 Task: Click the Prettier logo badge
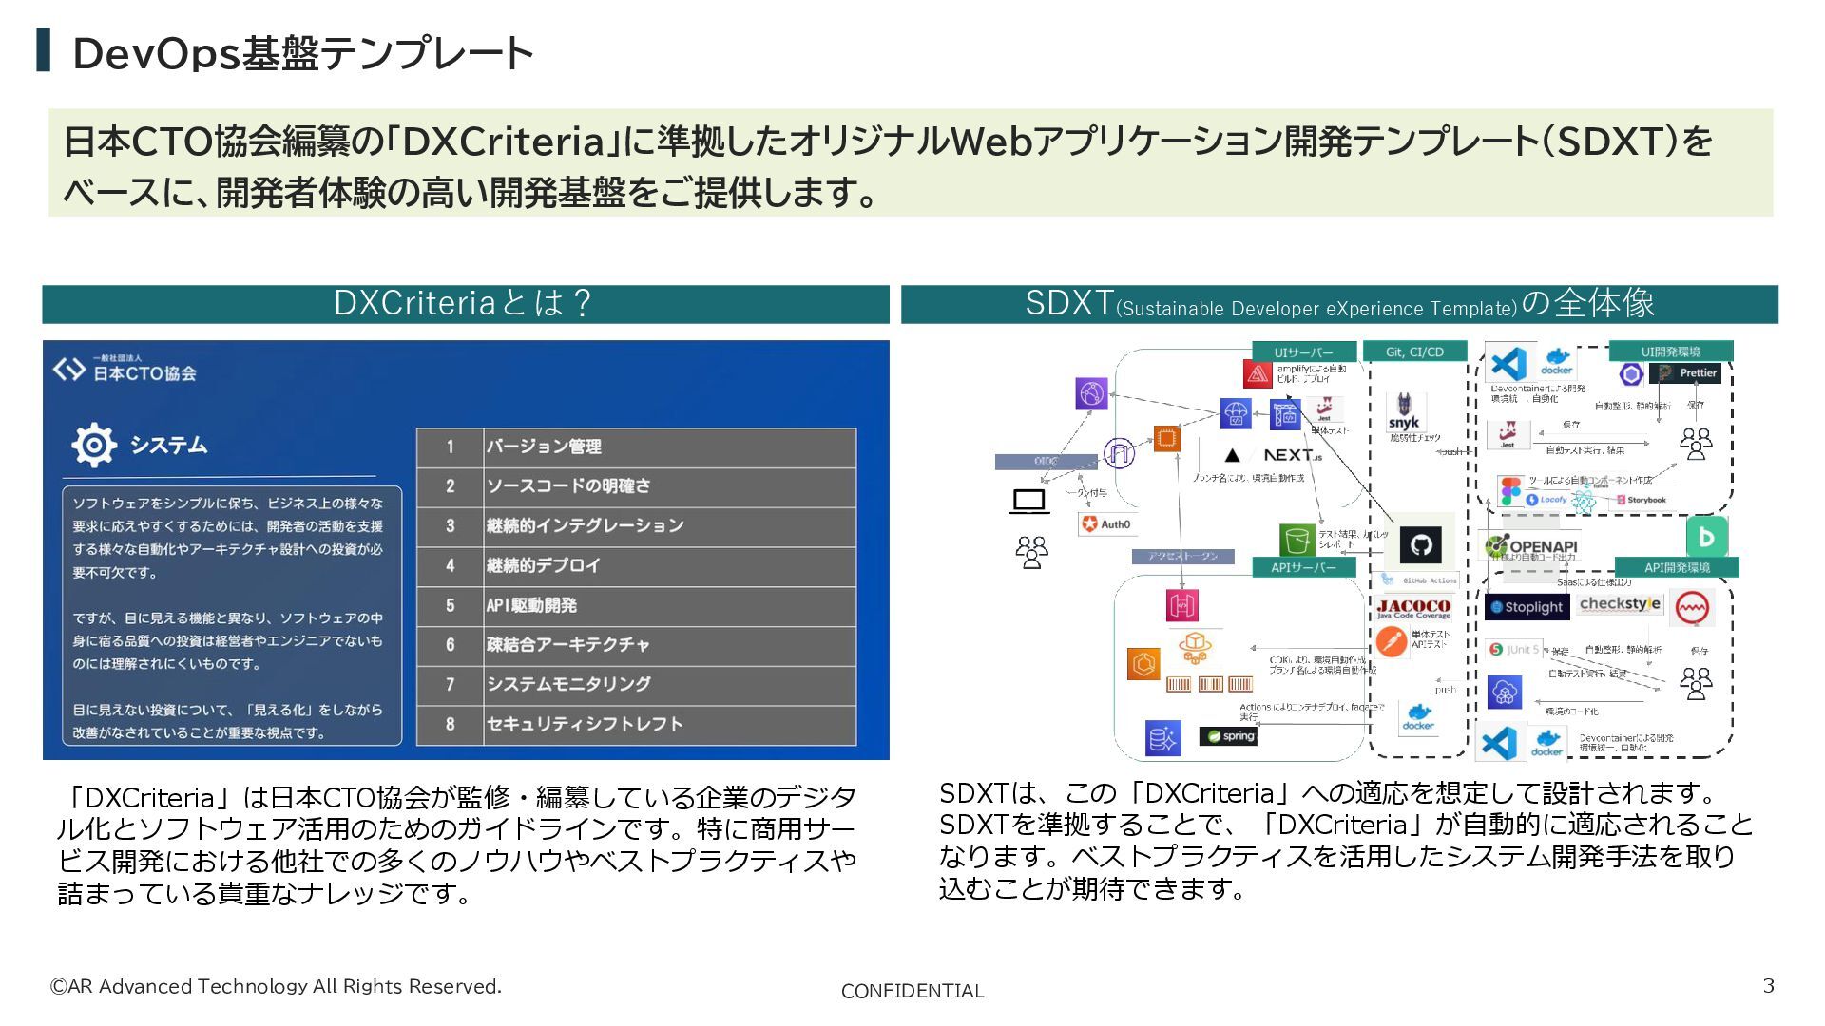pyautogui.click(x=1685, y=373)
